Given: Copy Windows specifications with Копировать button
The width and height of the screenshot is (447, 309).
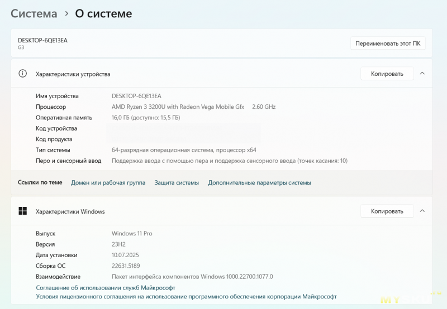Looking at the screenshot, I should (387, 211).
